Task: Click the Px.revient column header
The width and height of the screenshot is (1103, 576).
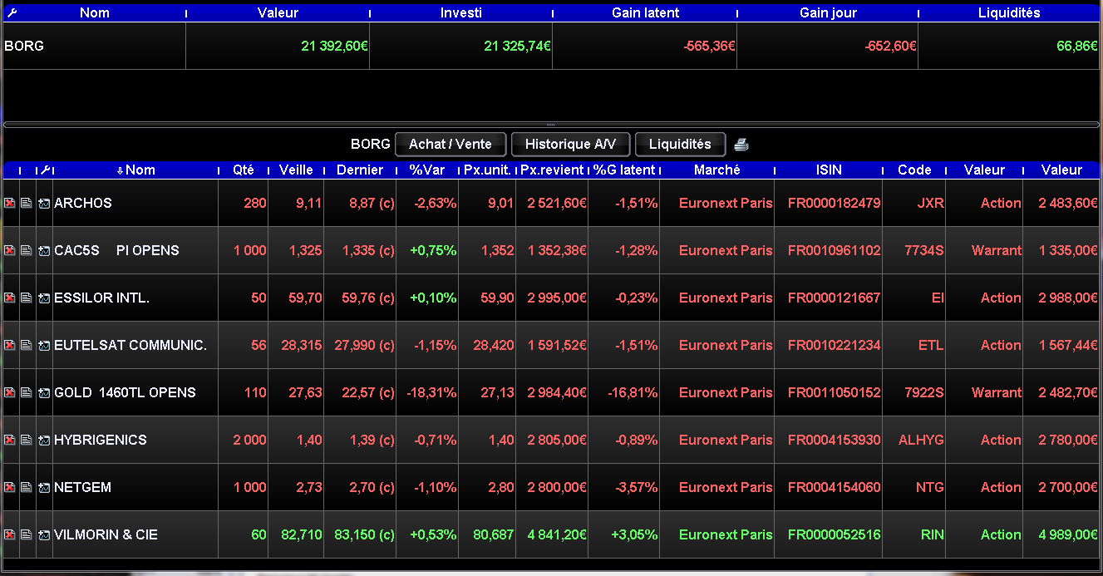Action: pos(552,170)
